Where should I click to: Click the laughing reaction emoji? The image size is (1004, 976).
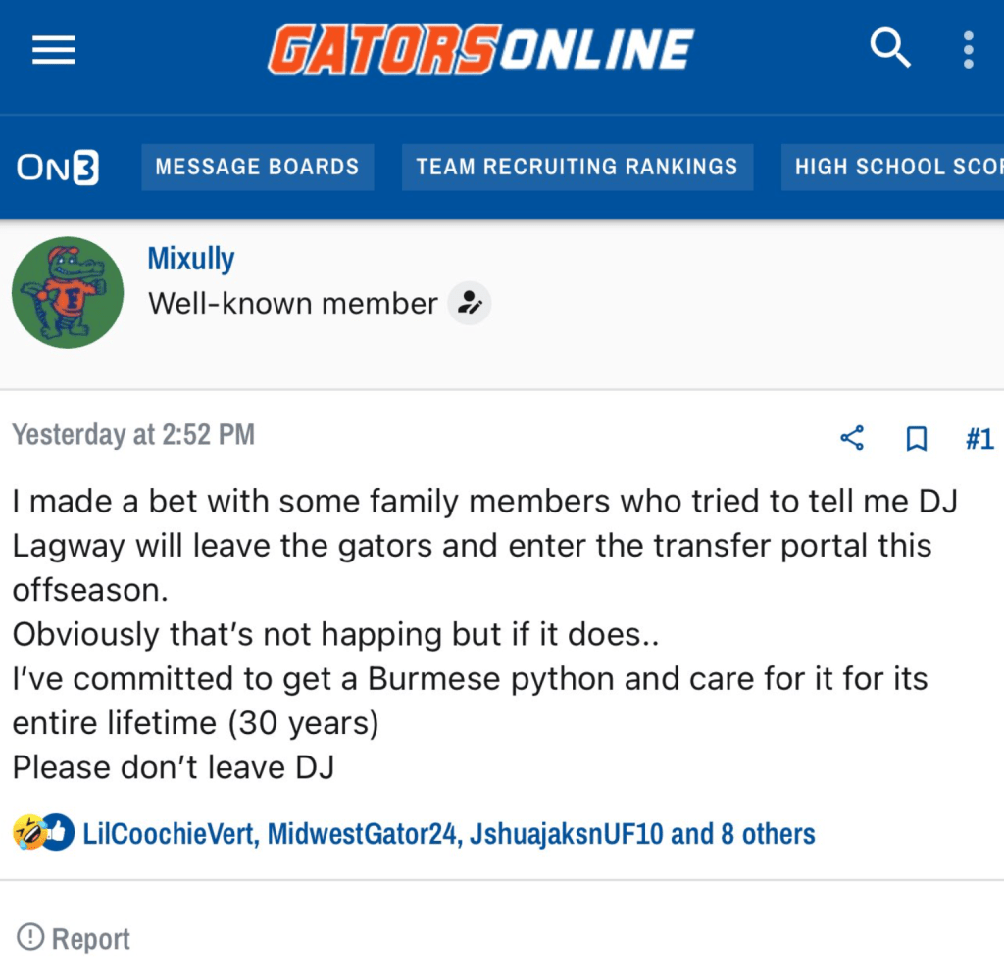(28, 833)
